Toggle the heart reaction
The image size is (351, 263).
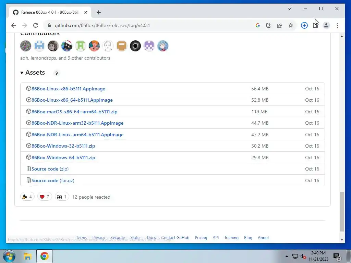tap(45, 197)
